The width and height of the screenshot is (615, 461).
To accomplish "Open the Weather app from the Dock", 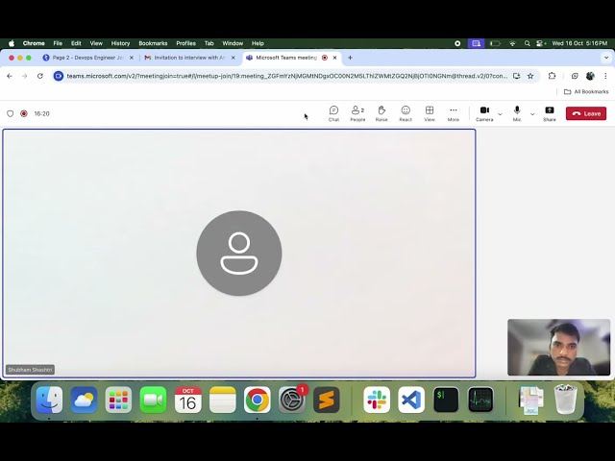I will [x=84, y=400].
